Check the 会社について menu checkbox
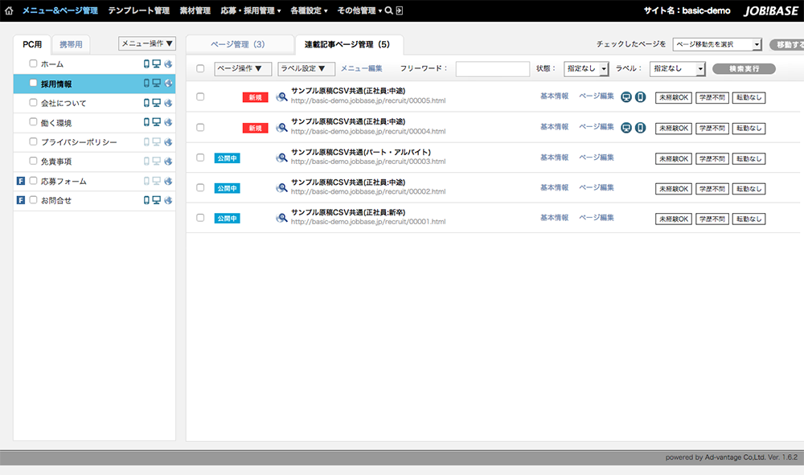This screenshot has width=804, height=475. (33, 103)
